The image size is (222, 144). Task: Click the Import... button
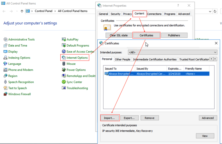click(110, 118)
